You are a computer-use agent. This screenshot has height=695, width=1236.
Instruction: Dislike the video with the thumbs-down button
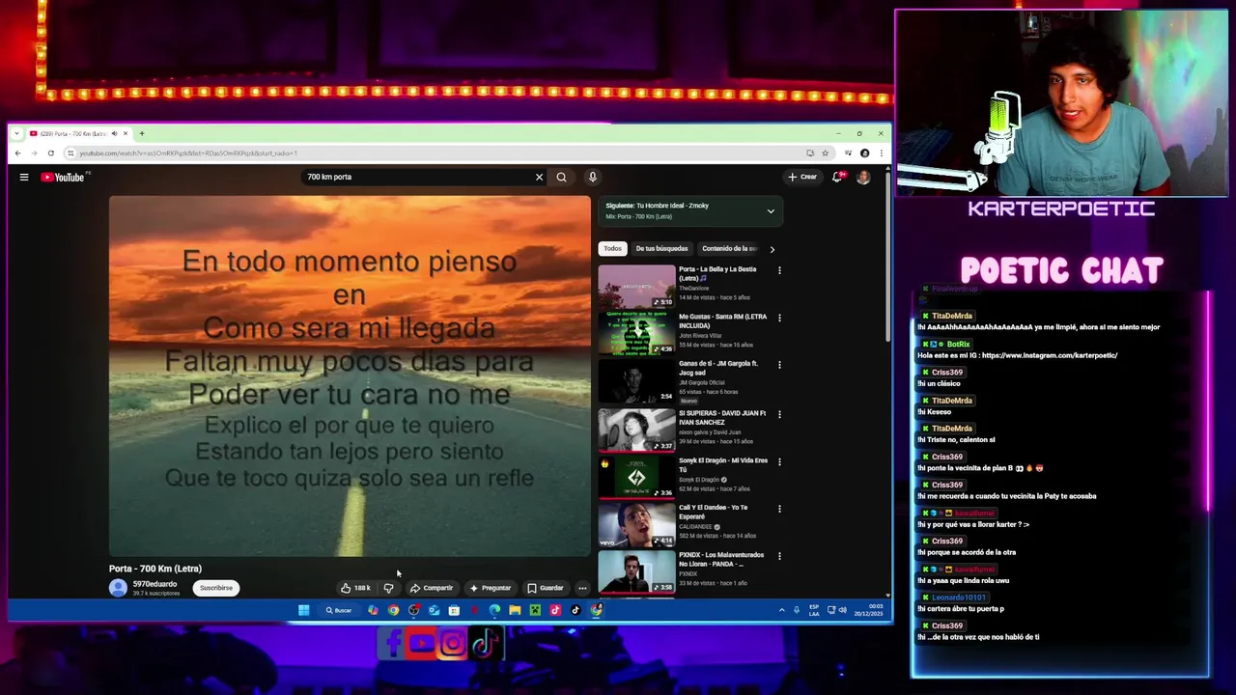tap(388, 588)
